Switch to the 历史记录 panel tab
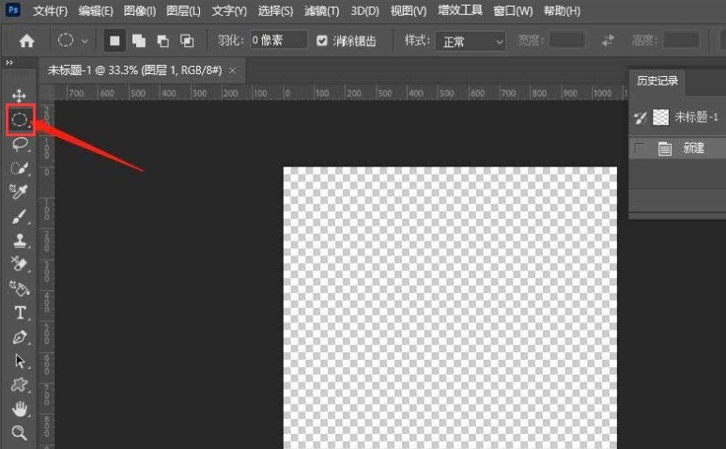The image size is (726, 449). [x=657, y=81]
